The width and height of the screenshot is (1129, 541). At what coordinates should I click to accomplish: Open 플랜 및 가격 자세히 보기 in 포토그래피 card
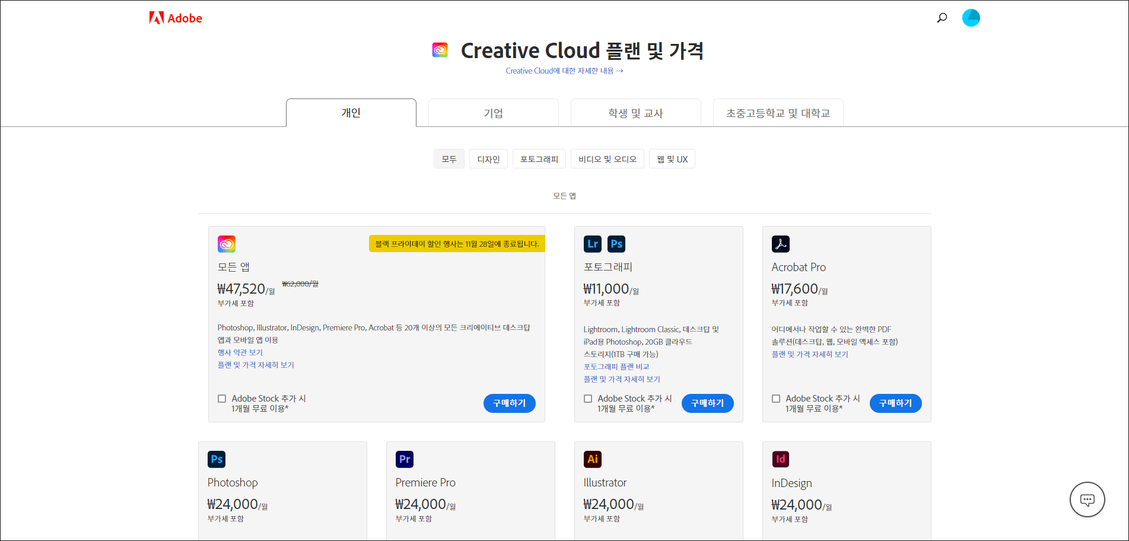[x=622, y=379]
